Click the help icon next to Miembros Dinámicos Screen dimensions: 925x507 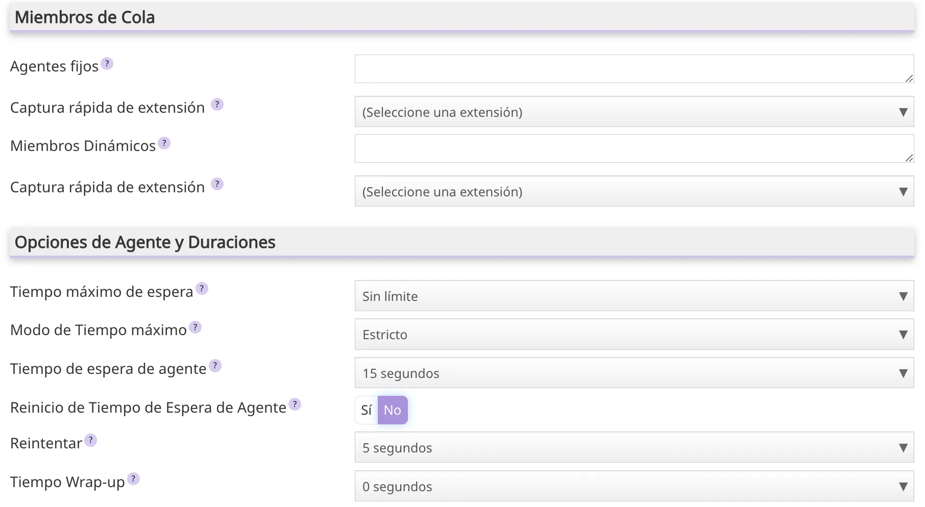pyautogui.click(x=164, y=143)
